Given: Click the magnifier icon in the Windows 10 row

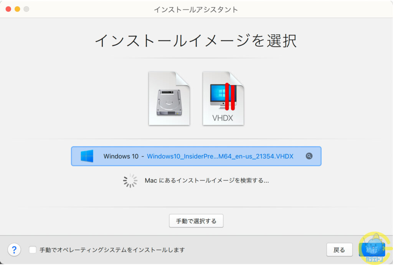Looking at the screenshot, I should click(309, 156).
